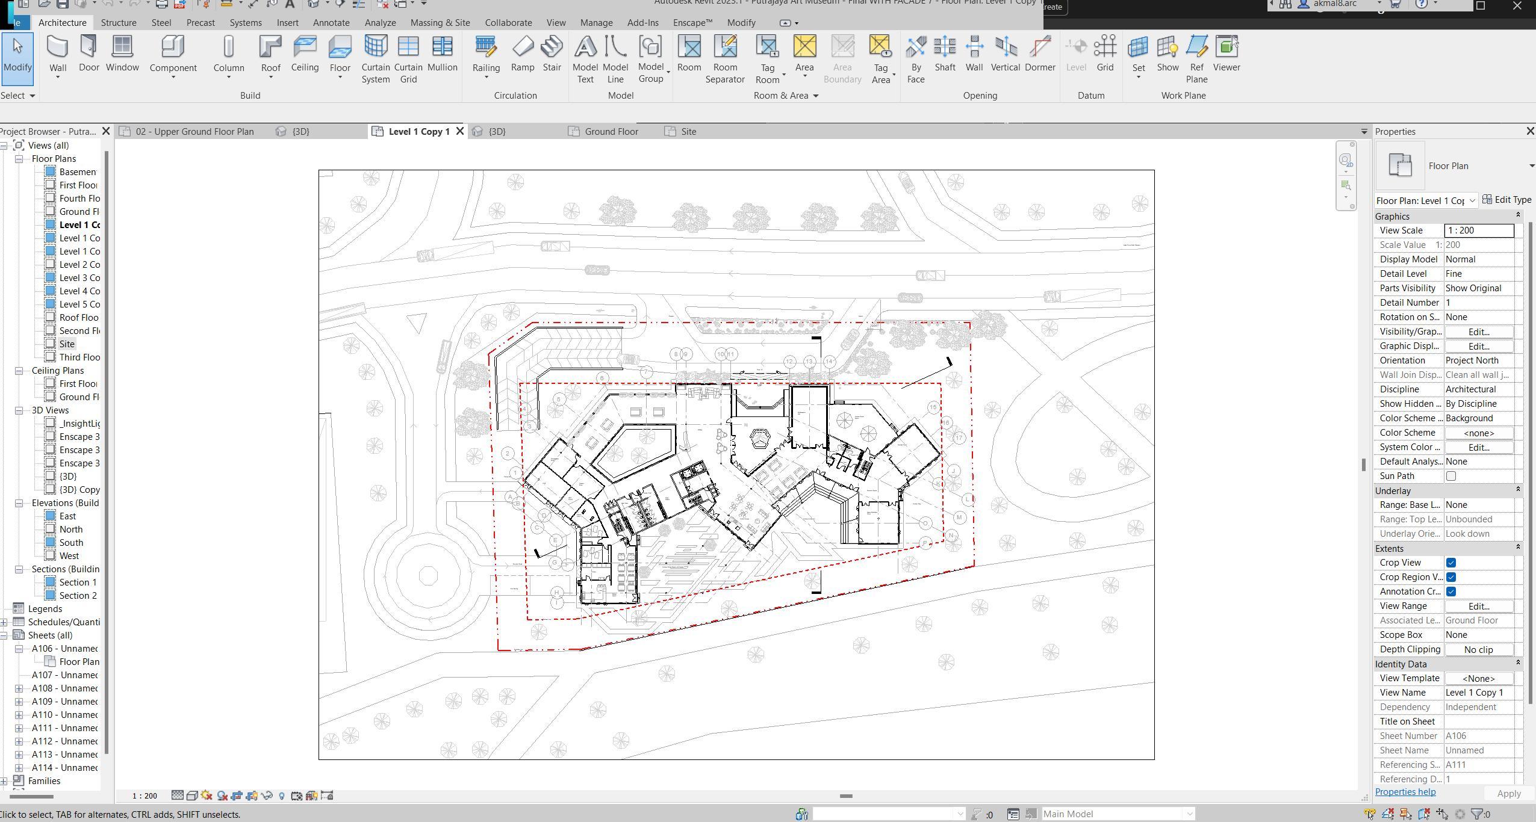Image resolution: width=1536 pixels, height=822 pixels.
Task: Open the Massing & Site ribbon tab
Action: coord(440,23)
